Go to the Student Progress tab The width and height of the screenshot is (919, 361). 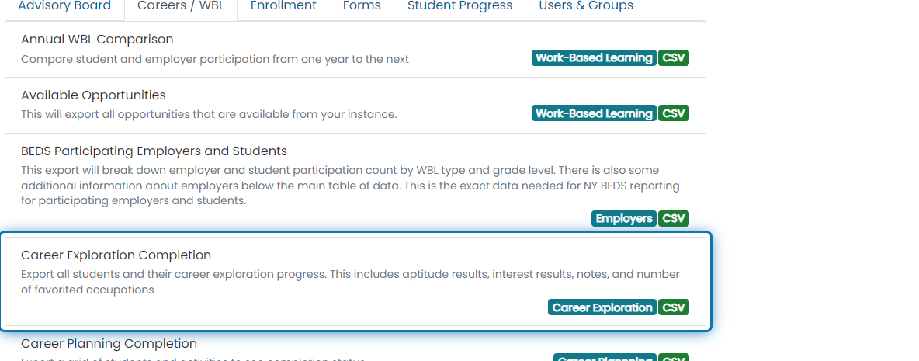[x=460, y=6]
